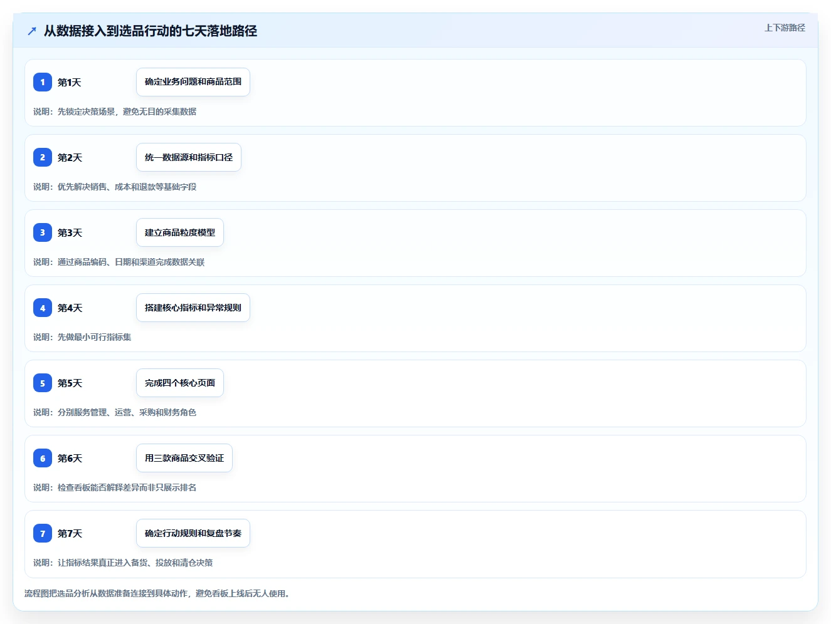This screenshot has width=831, height=624.
Task: Click the 第5天 label
Action: (x=70, y=383)
